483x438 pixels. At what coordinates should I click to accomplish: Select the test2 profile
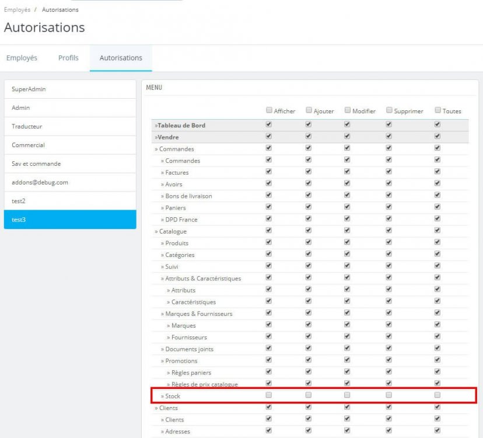tap(70, 201)
